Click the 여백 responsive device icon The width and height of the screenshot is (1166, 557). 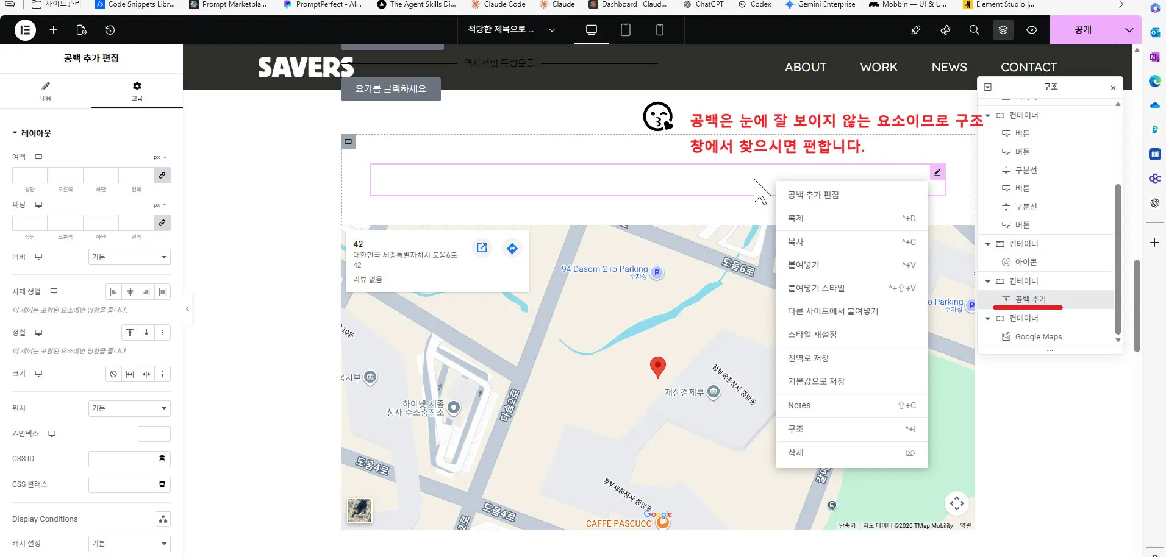point(38,157)
